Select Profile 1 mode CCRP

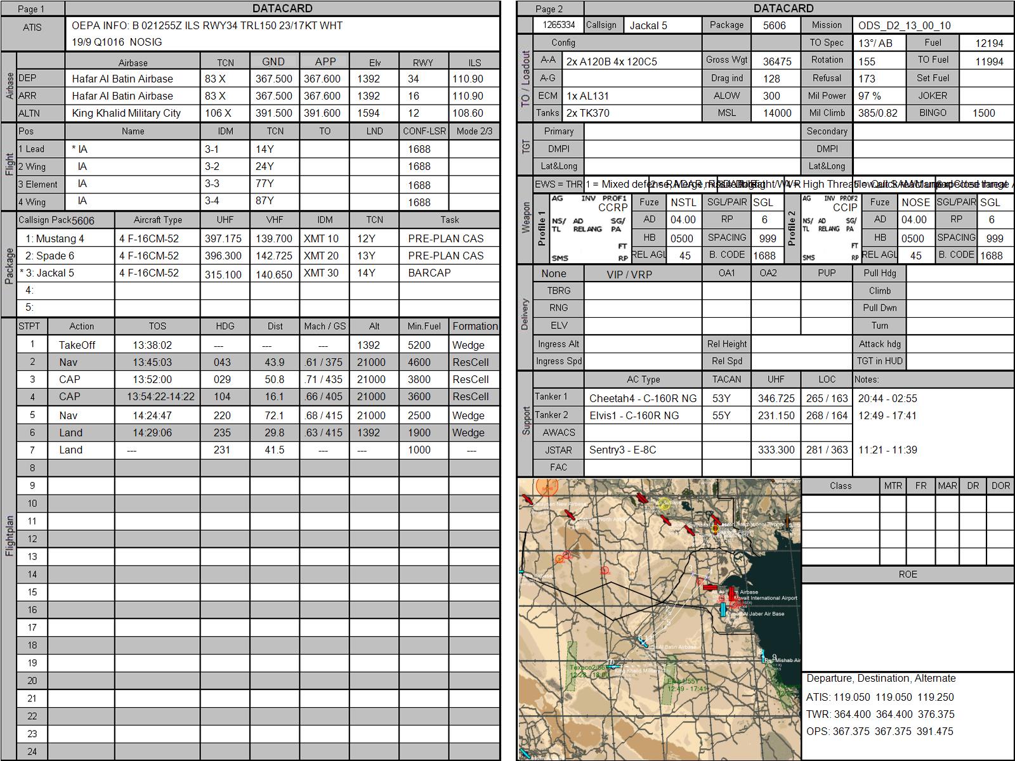tap(613, 208)
